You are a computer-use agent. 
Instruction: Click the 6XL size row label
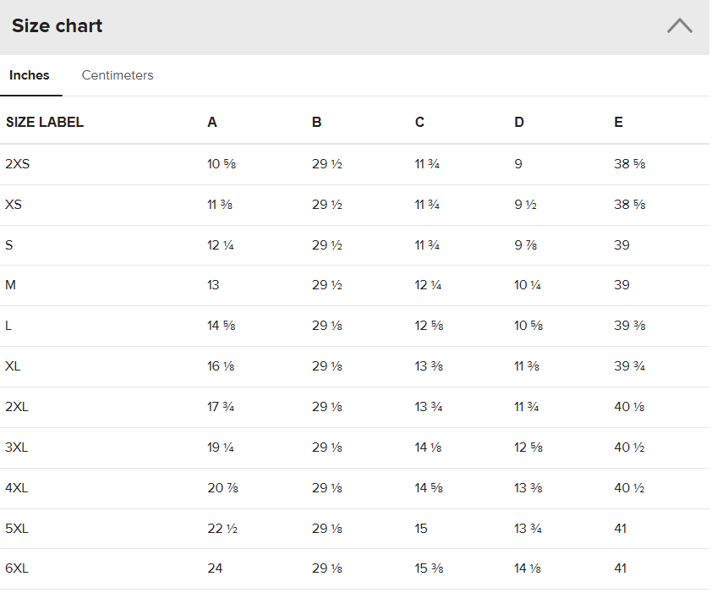point(17,568)
